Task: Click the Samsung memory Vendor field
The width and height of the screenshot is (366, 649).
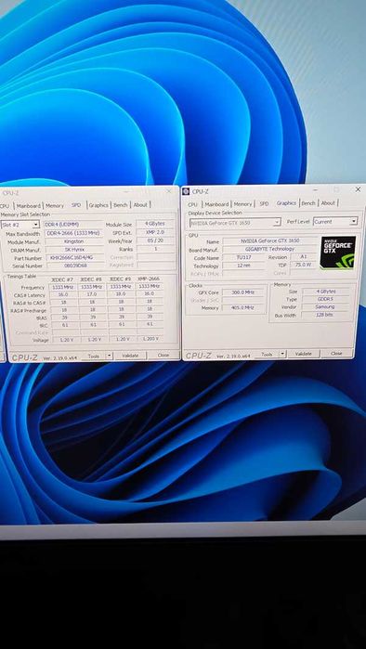Action: (324, 306)
